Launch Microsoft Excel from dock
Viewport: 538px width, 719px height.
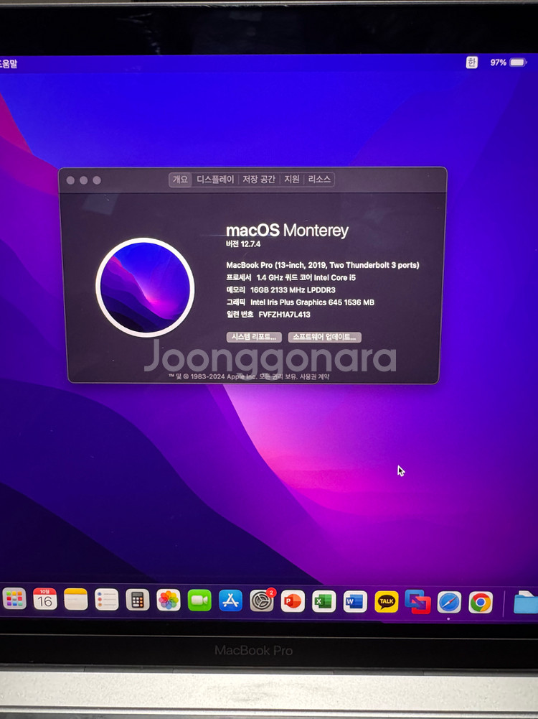[x=324, y=600]
